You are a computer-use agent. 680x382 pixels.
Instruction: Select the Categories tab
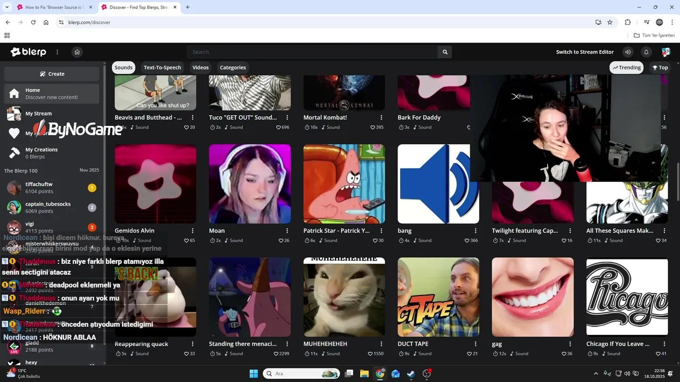[233, 67]
